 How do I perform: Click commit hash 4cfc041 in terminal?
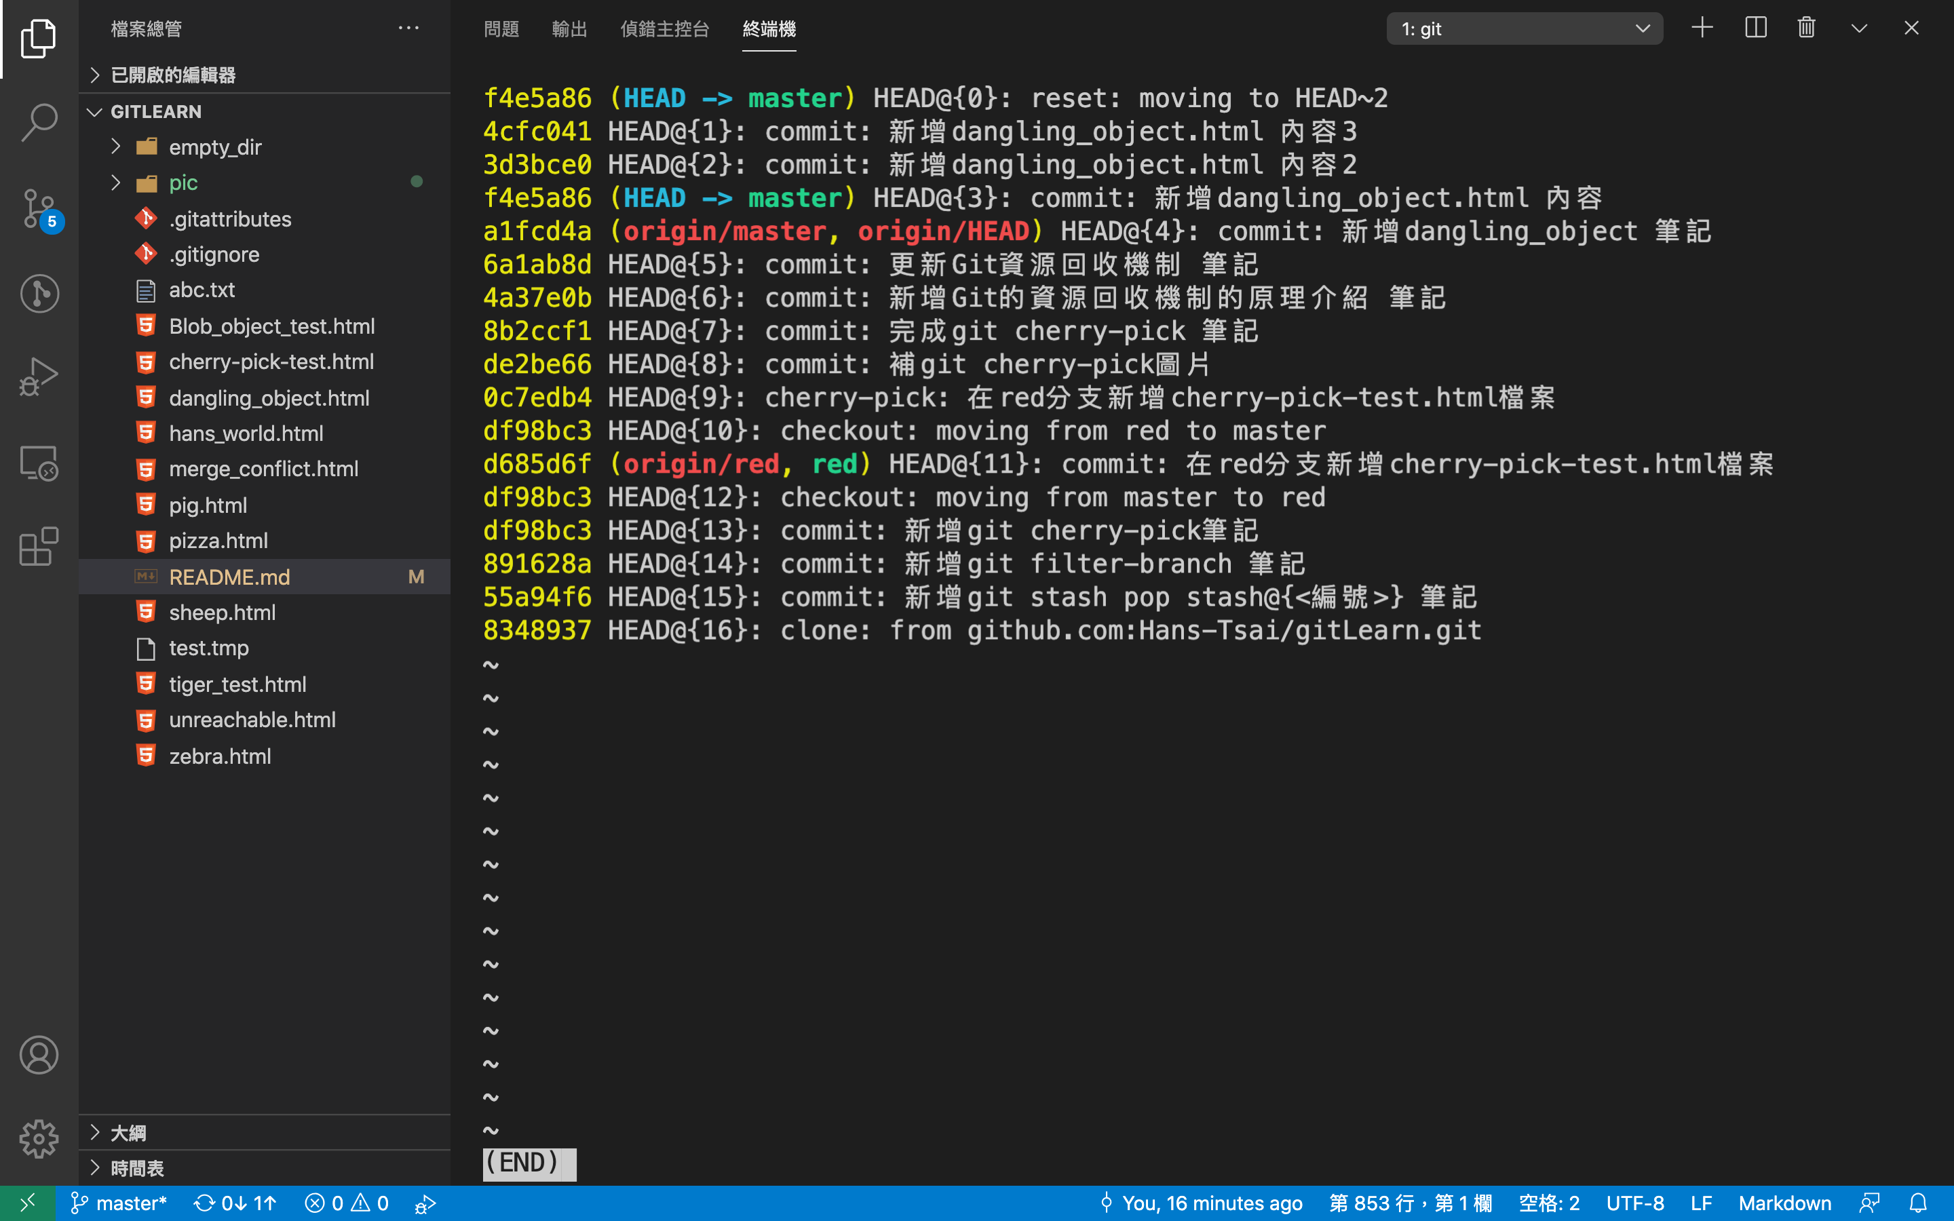537,131
